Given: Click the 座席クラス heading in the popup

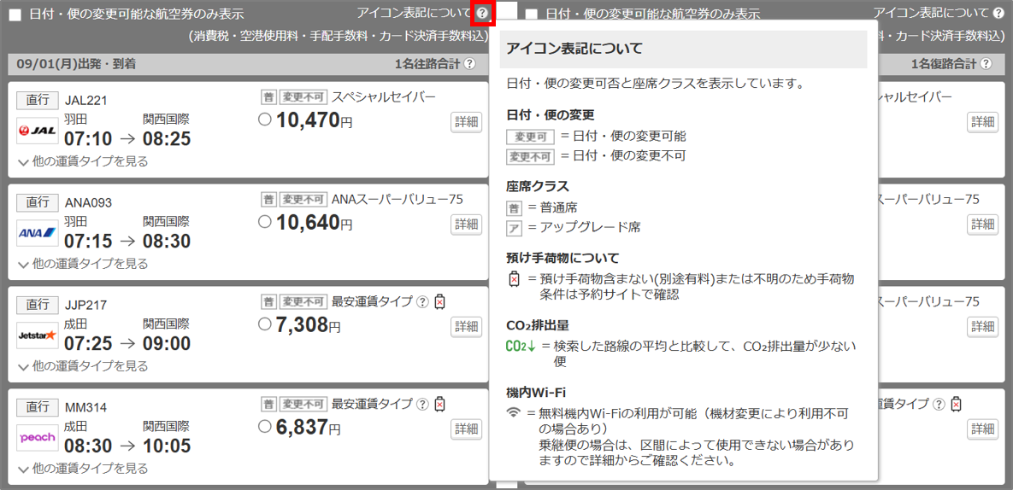Looking at the screenshot, I should [x=538, y=186].
